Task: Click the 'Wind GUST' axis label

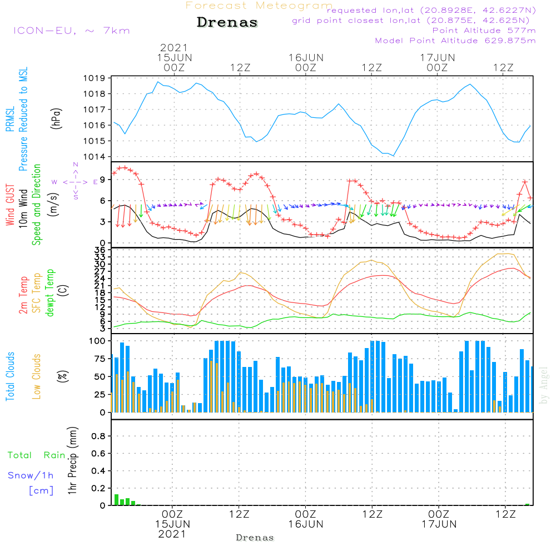Action: (10, 205)
